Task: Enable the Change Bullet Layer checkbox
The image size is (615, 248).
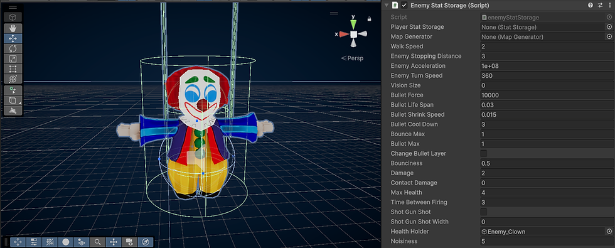Action: pyautogui.click(x=484, y=153)
